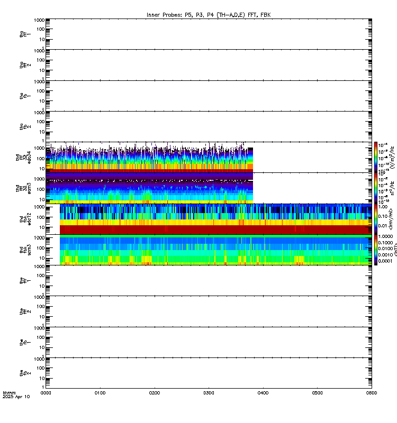Click the 'nT²/Hz' color bar unit label
The width and height of the screenshot is (397, 423).
392,188
